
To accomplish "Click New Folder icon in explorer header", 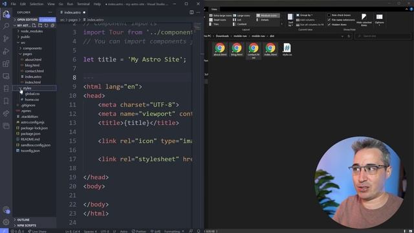I will [40, 25].
